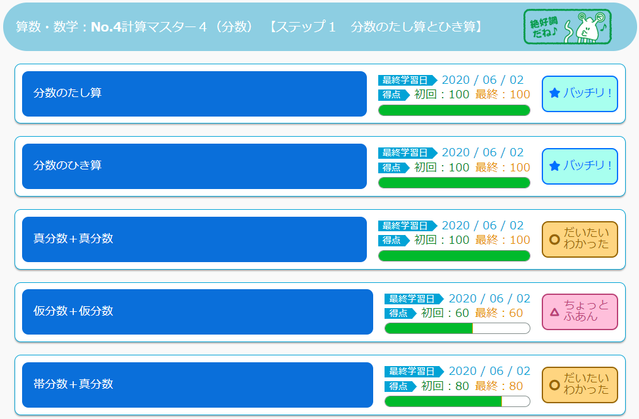Select the 帯分数＋真分数 lesson
This screenshot has width=639, height=419.
[x=198, y=385]
